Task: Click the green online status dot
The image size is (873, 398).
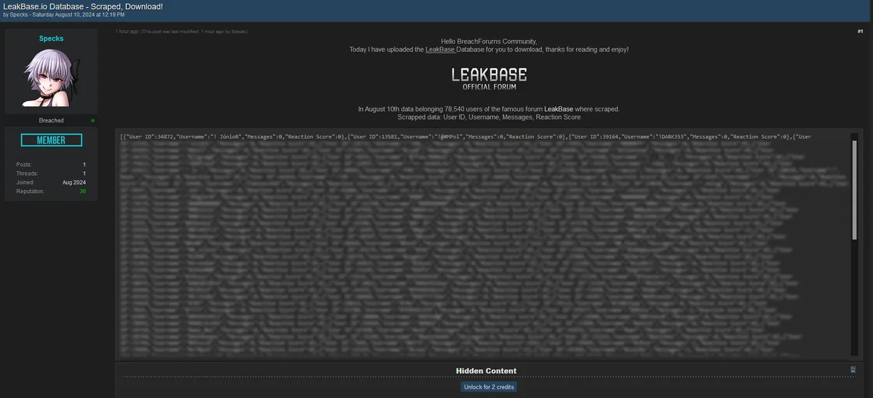Action: tap(93, 121)
